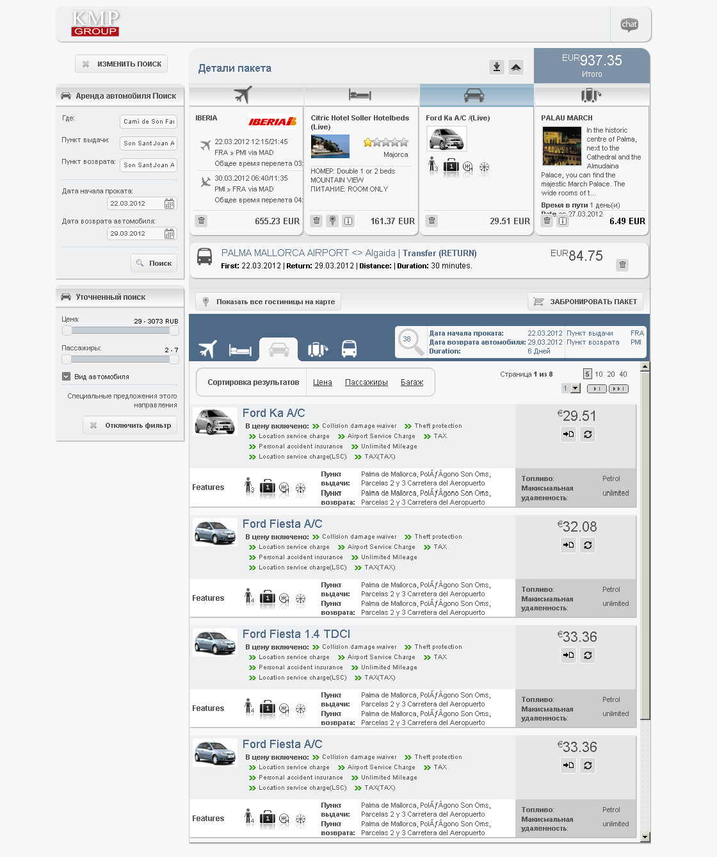The image size is (717, 857).
Task: Toggle Вид автомобиля checkbox
Action: (x=66, y=377)
